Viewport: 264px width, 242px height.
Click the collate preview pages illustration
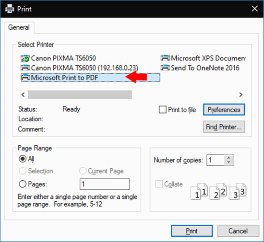click(x=218, y=191)
